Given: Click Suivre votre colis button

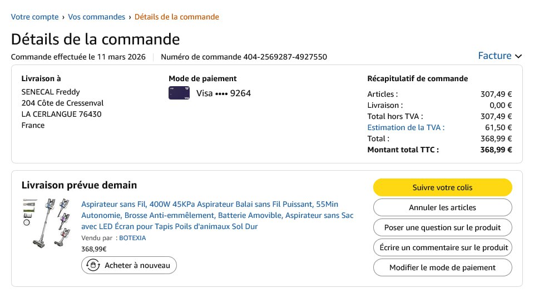Looking at the screenshot, I should tap(442, 187).
